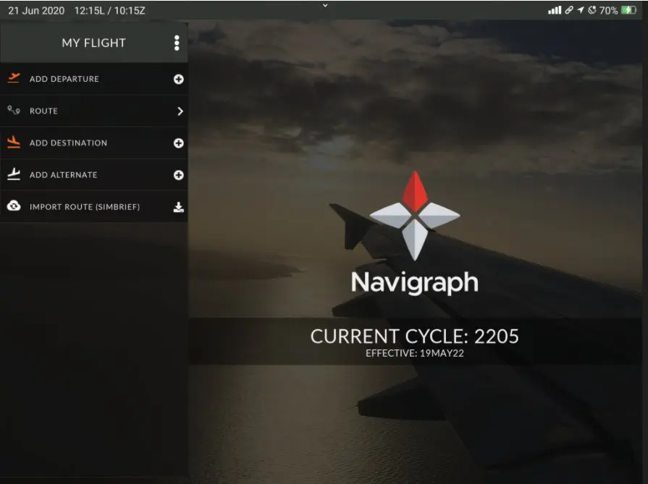This screenshot has width=648, height=484.
Task: Click the Navigraph wordmark
Action: pos(415,283)
